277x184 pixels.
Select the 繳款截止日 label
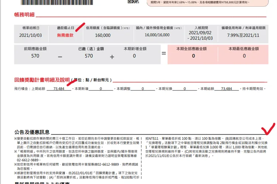pos(65,28)
